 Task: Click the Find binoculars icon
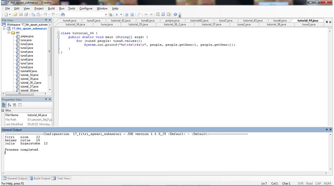[63, 15]
